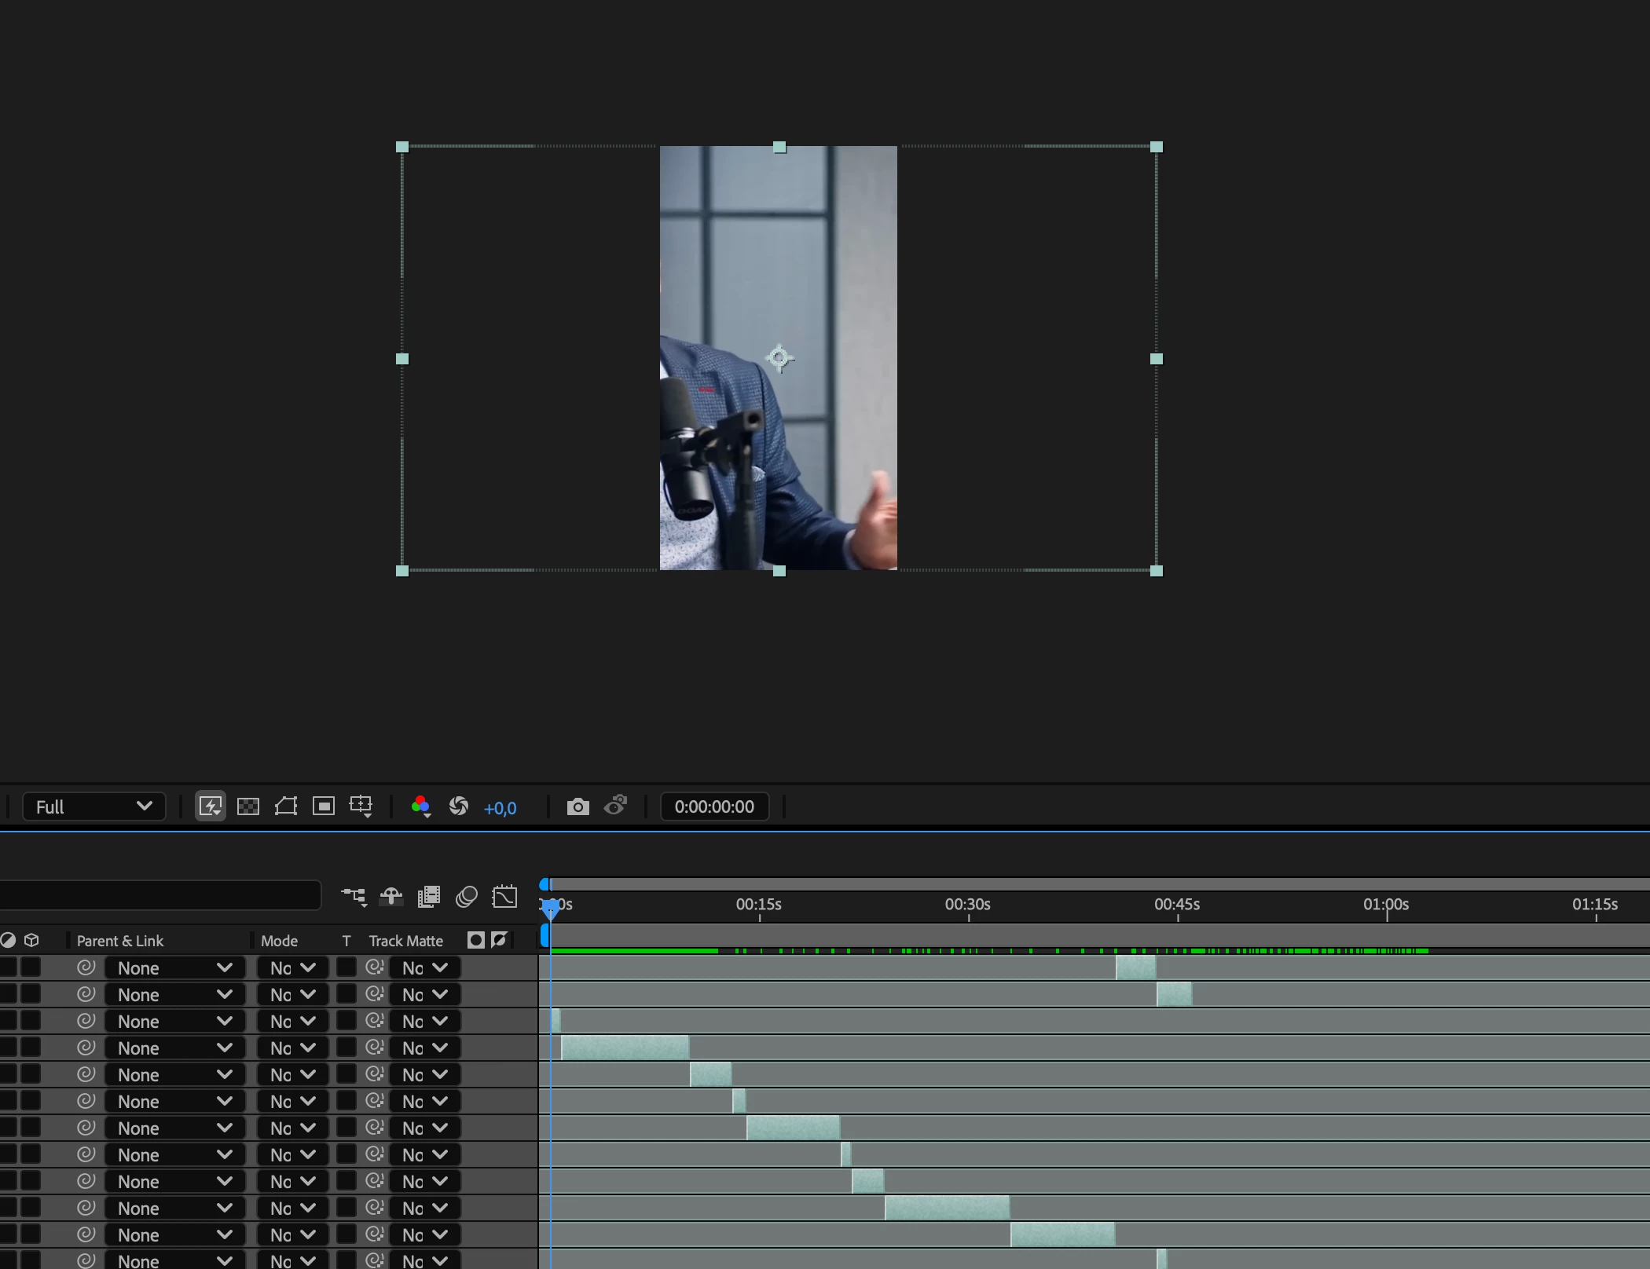Viewport: 1650px width, 1269px height.
Task: Click the Track Matte column header
Action: [x=405, y=941]
